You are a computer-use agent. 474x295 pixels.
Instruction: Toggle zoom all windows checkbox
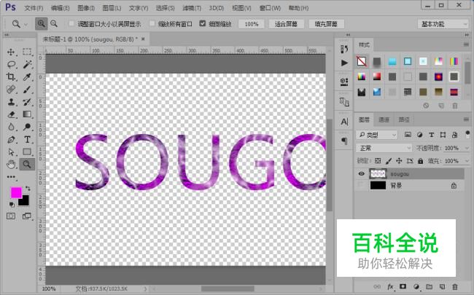(152, 23)
